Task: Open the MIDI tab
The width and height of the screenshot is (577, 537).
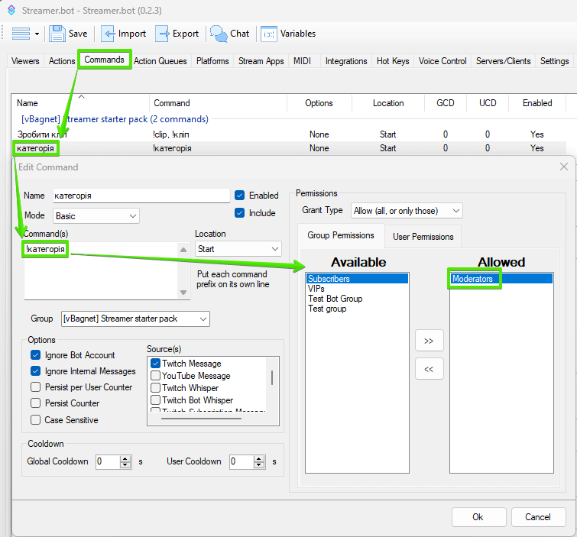Action: coord(302,61)
